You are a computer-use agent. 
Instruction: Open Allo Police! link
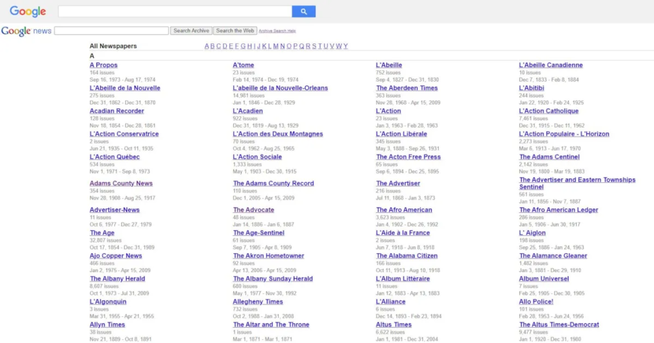point(536,302)
